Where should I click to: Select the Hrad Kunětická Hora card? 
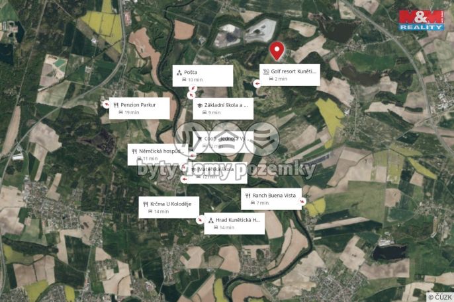pos(234,223)
